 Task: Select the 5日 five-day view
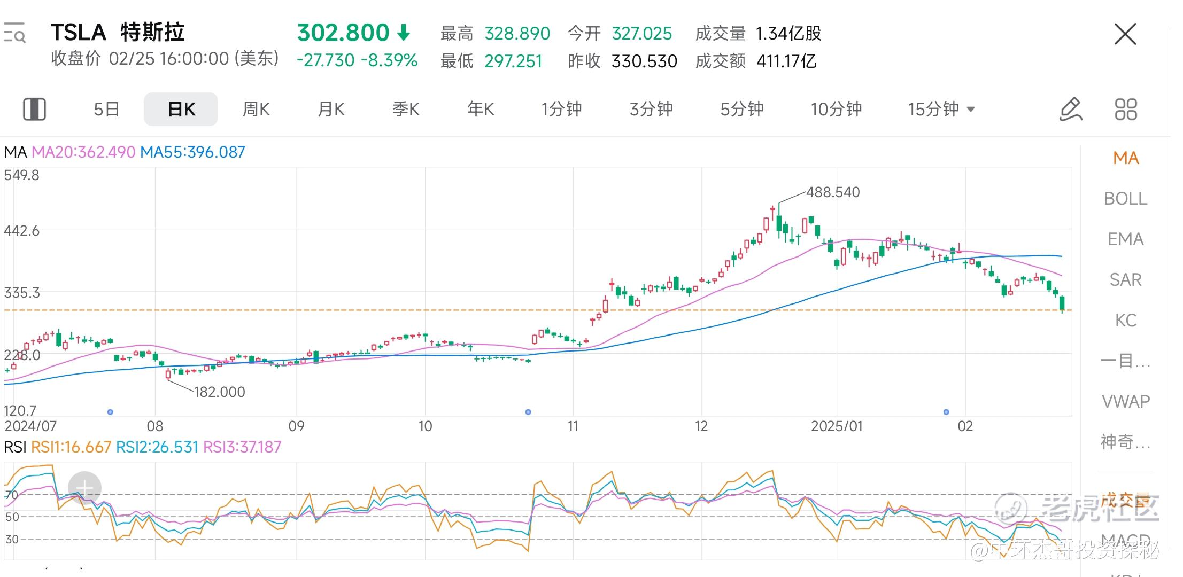(106, 109)
